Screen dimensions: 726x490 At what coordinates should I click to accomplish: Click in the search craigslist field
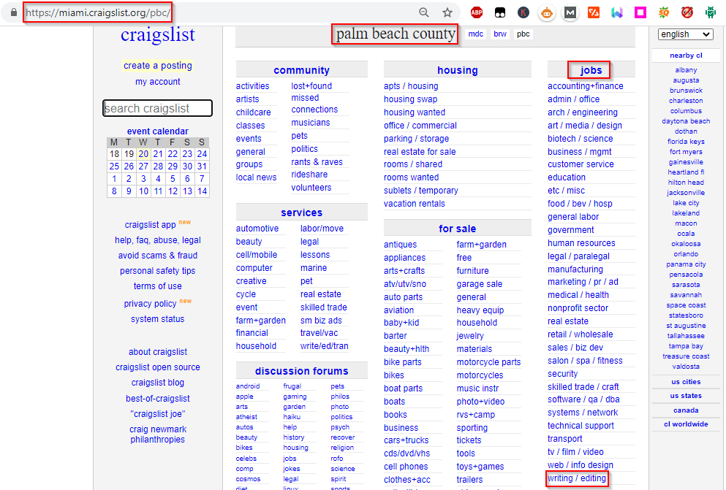(157, 108)
